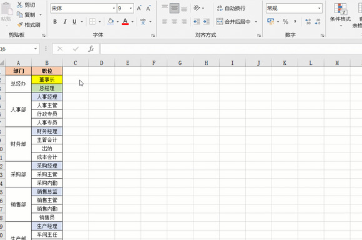Screen dimensions: 362x240
Task: Decrease font size with the smaller A
Action: [149, 8]
